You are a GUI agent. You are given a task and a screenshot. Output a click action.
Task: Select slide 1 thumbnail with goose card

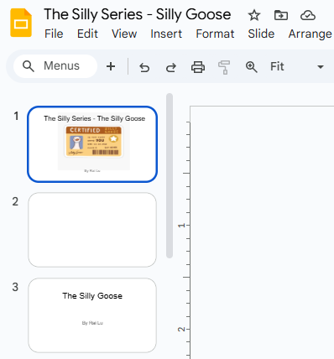(x=92, y=144)
